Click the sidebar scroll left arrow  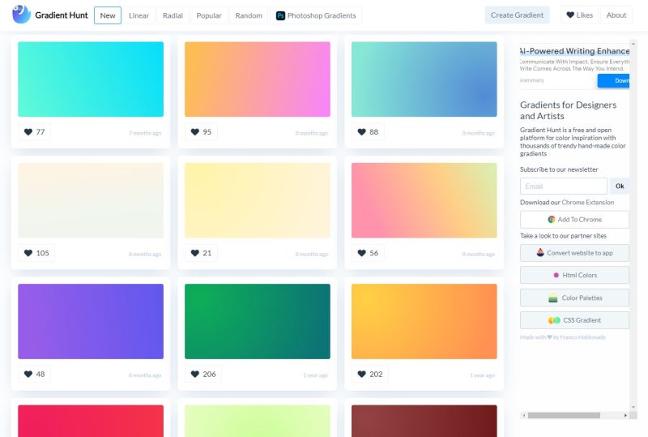(x=524, y=415)
